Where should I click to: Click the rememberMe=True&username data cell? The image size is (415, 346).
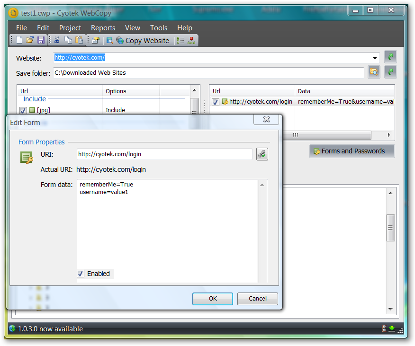coord(346,102)
